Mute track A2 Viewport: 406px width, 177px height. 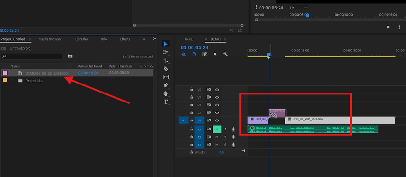[x=217, y=137]
